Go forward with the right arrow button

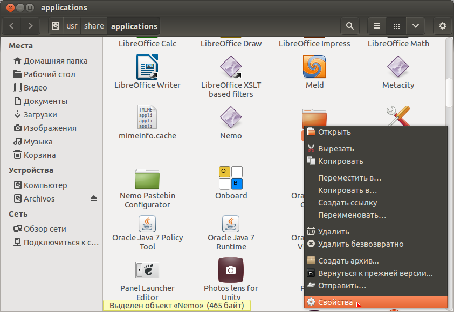coord(30,26)
